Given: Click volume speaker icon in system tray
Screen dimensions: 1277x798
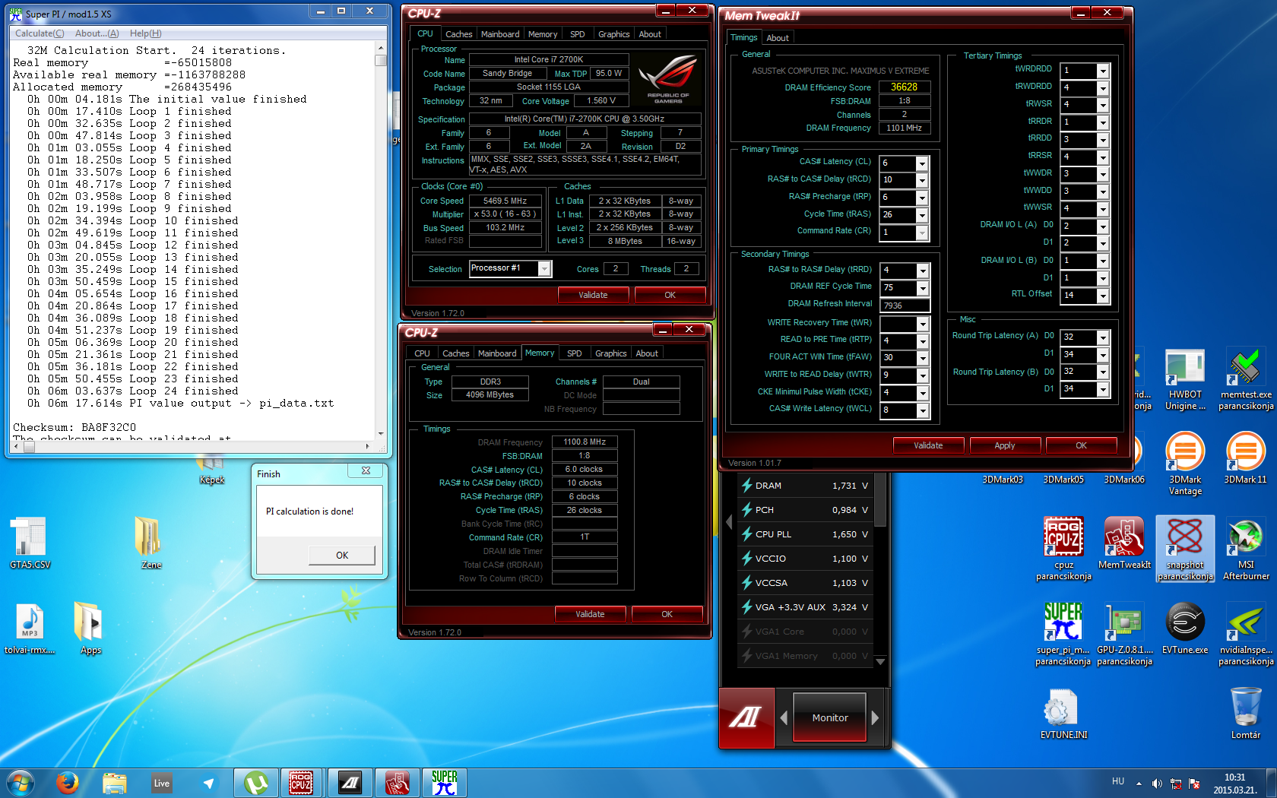Looking at the screenshot, I should pyautogui.click(x=1156, y=784).
